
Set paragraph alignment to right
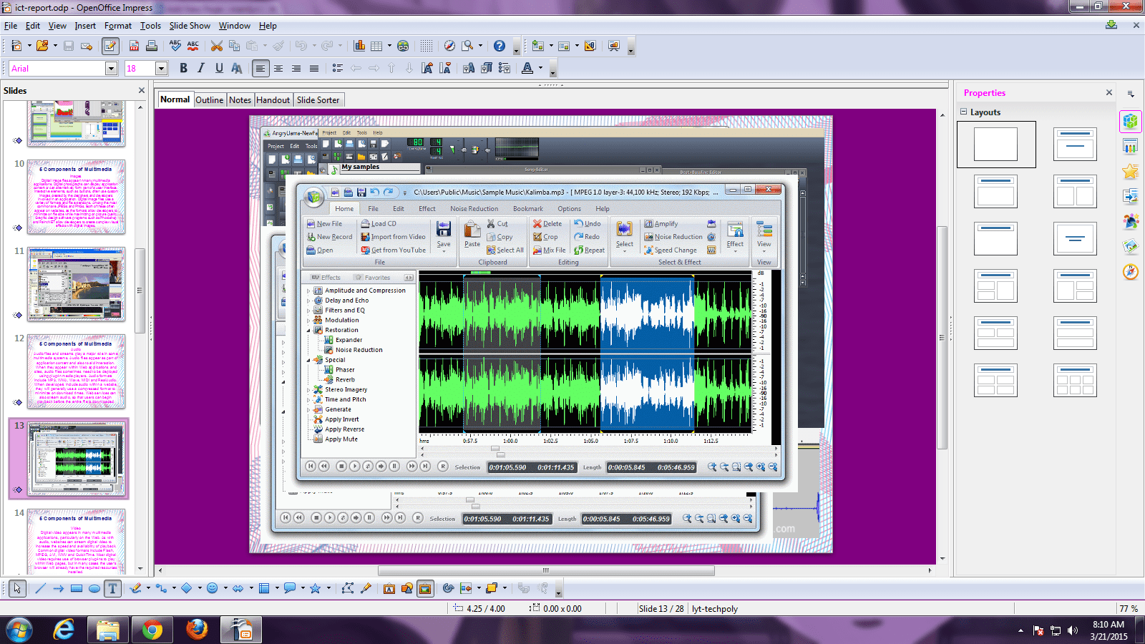click(x=296, y=68)
